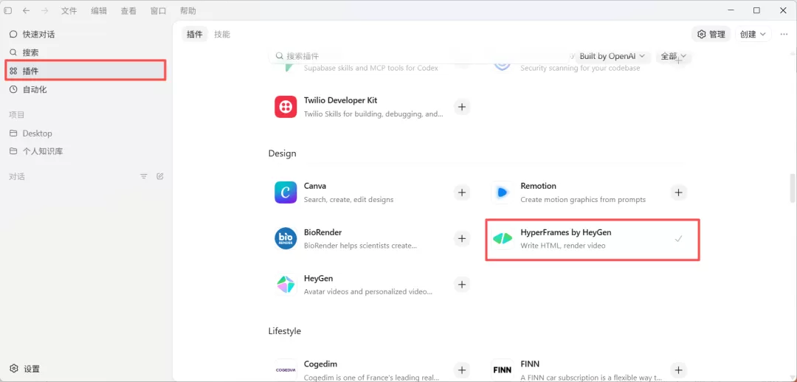The height and width of the screenshot is (382, 797).
Task: Click the HyperFrames installed checkmark
Action: point(678,239)
